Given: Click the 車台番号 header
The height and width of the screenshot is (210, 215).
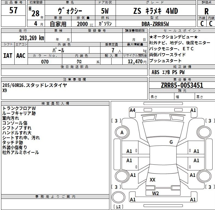Looking at the screenshot, I should (x=182, y=80).
